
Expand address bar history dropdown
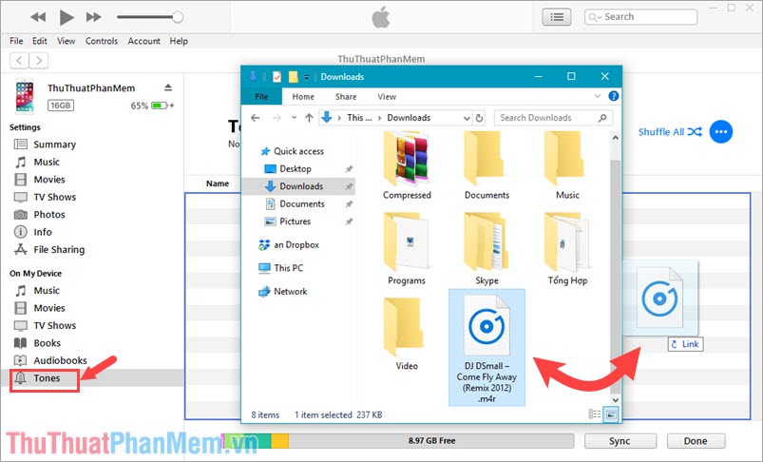tap(467, 118)
